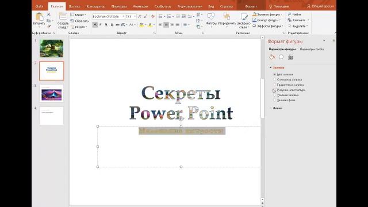Click the text highlight color icon
368x207 pixels.
coord(141,25)
